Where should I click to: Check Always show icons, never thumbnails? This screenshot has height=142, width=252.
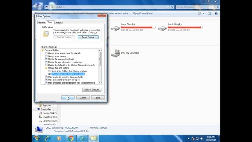[46, 53]
